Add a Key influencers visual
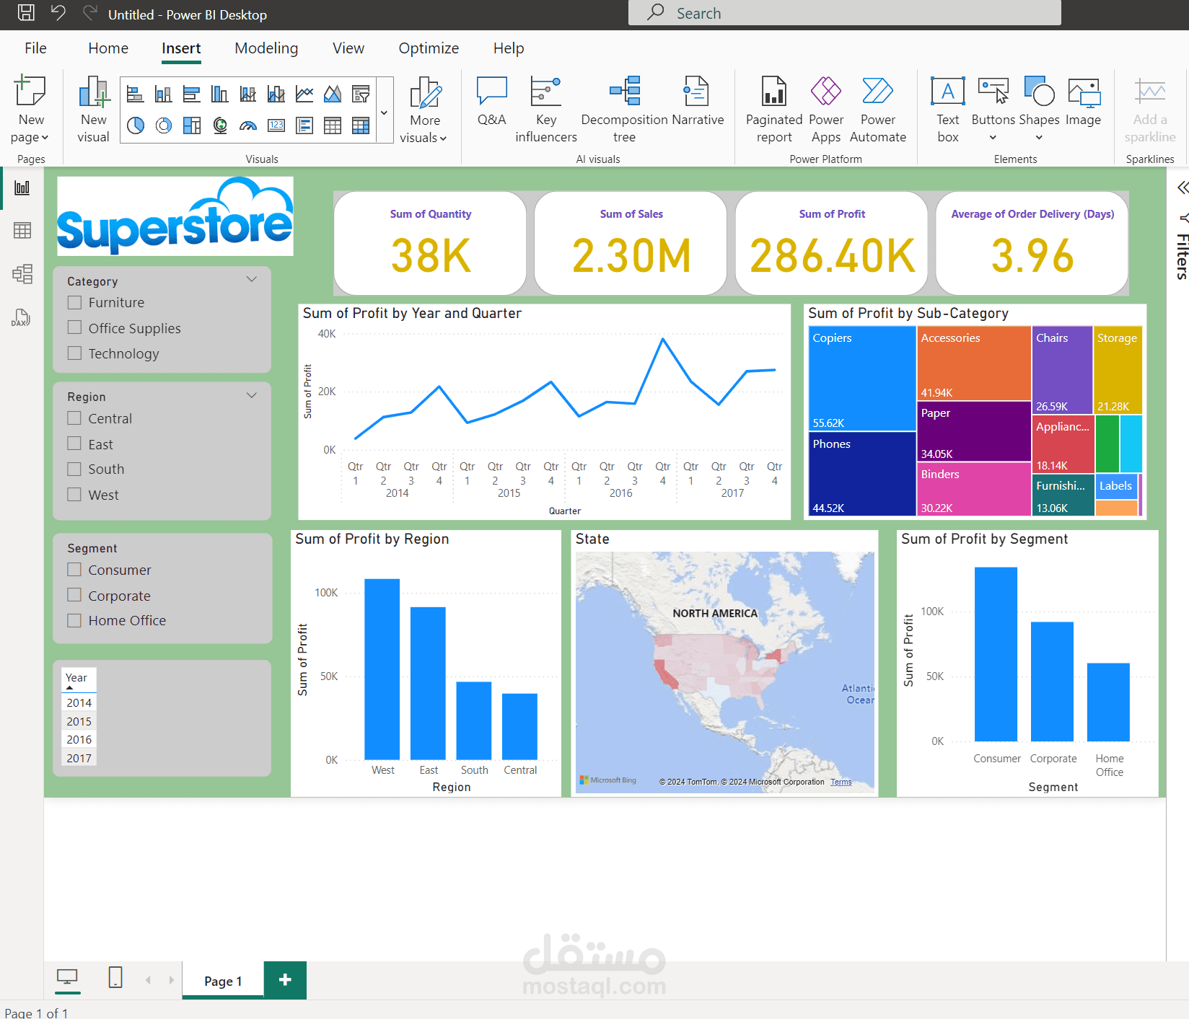This screenshot has height=1019, width=1189. pos(546,110)
